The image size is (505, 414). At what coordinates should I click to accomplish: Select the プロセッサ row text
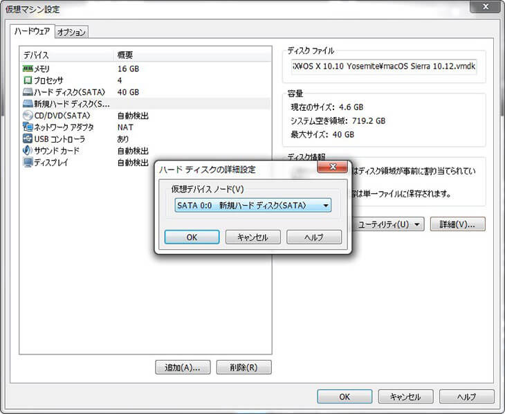48,80
